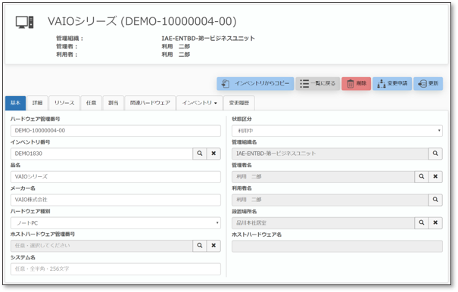Click the title VAIOシリーズ (DEMO-10000004-00)
Viewport: 458px width, 292px height.
[142, 21]
